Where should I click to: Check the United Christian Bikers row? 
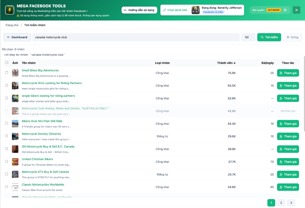pos(7,161)
